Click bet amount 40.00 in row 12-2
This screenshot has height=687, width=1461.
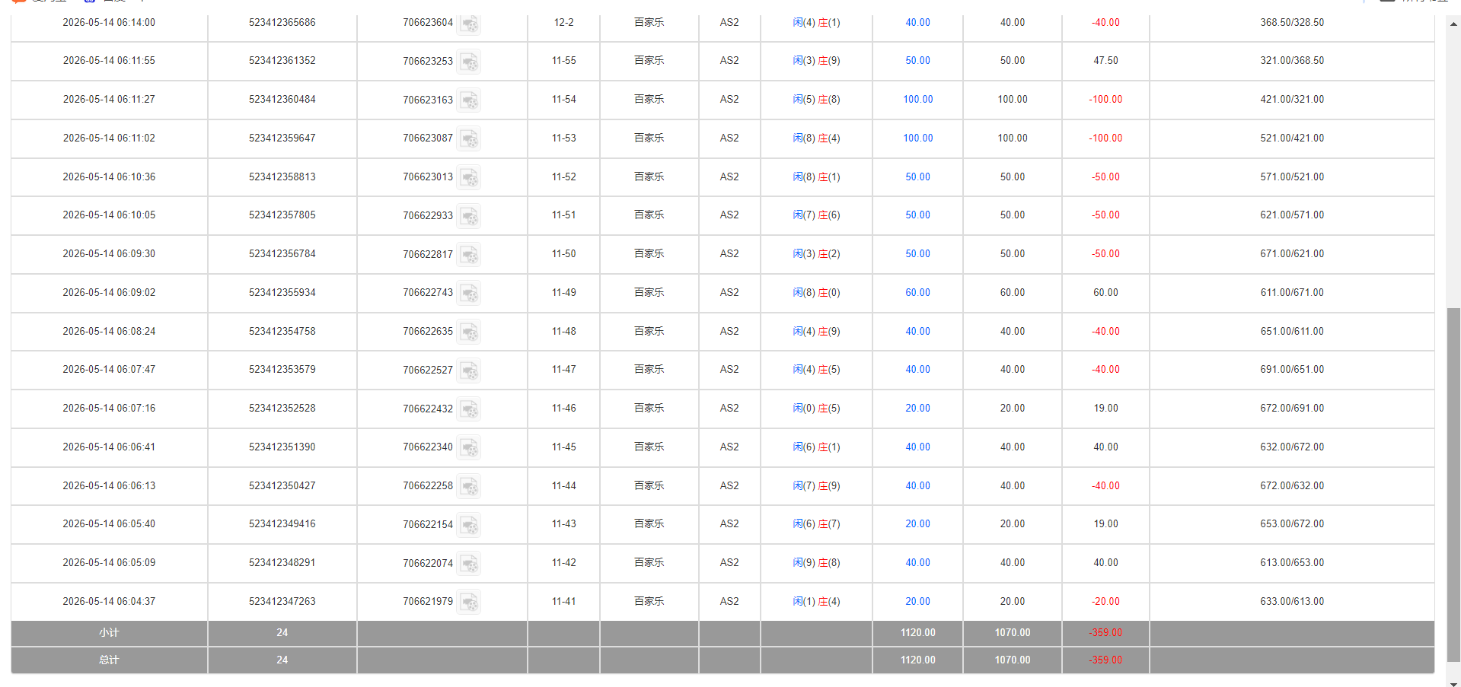pos(917,23)
